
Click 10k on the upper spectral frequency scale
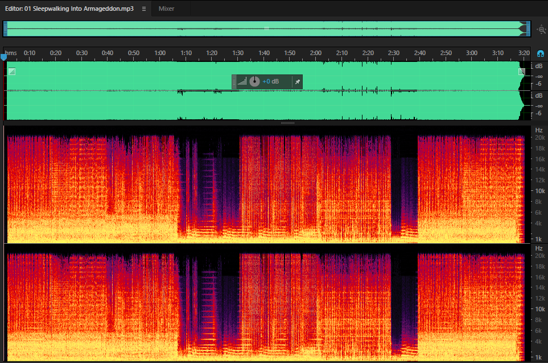[540, 191]
